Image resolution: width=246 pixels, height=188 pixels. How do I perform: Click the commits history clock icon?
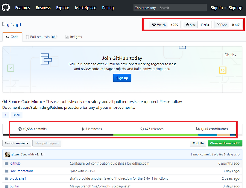[19, 129]
